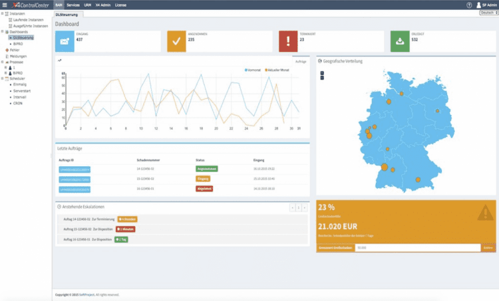
Task: Open the Services menu
Action: [73, 5]
